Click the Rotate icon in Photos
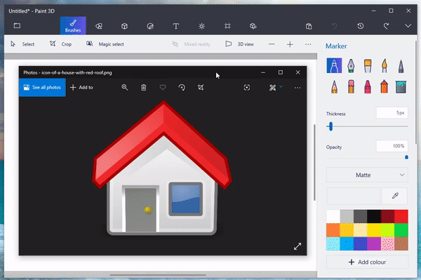Image resolution: width=421 pixels, height=280 pixels. [x=182, y=87]
